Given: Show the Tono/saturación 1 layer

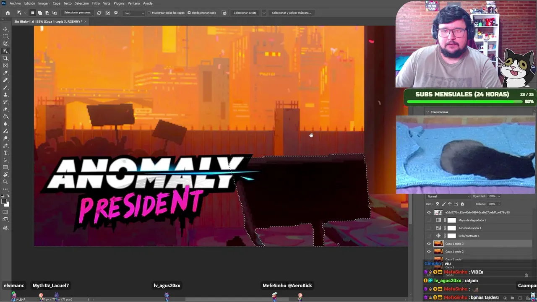Looking at the screenshot, I should coord(429,228).
